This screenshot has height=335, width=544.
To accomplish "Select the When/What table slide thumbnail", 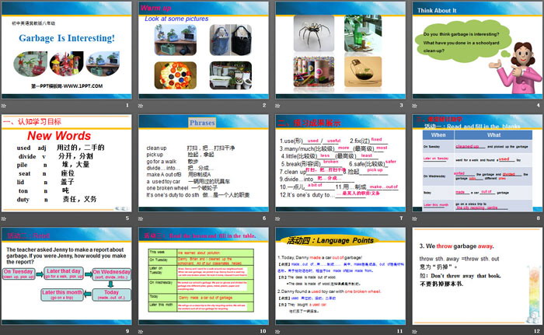I will pos(477,163).
